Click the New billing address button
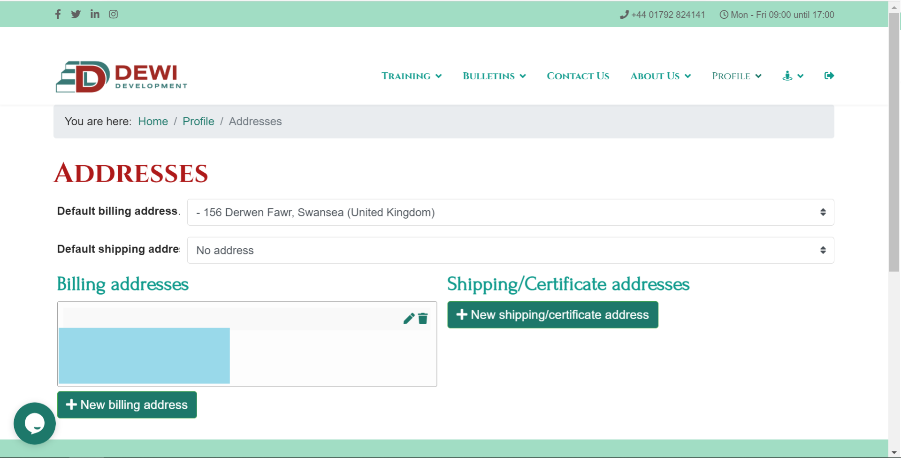This screenshot has height=458, width=901. point(127,405)
